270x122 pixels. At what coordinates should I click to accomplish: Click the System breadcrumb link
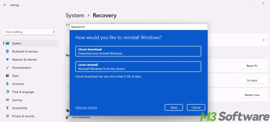pyautogui.click(x=75, y=15)
